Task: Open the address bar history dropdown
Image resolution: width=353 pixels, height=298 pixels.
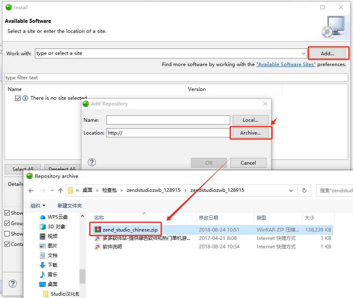Action: click(291, 191)
